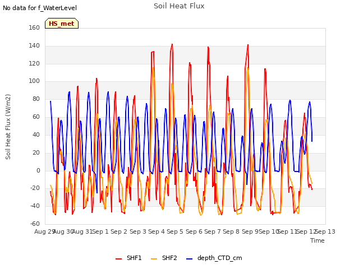Click the Sep 1 date tick label
359x269 pixels.
click(x=100, y=231)
